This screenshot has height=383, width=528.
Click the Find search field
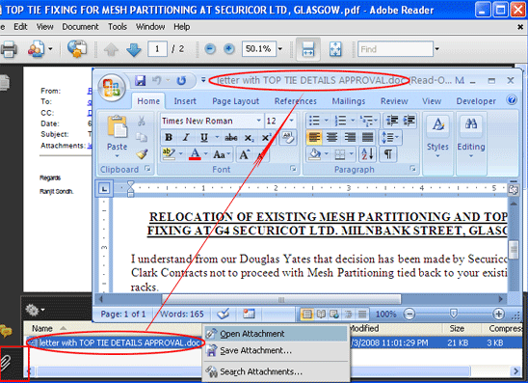click(x=395, y=49)
